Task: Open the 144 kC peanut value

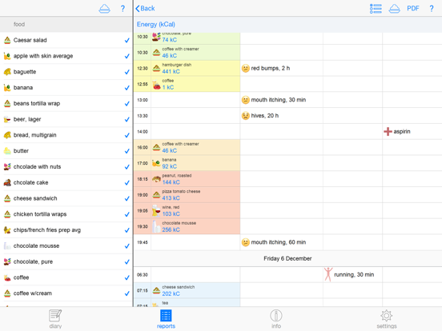Action: coord(171,182)
